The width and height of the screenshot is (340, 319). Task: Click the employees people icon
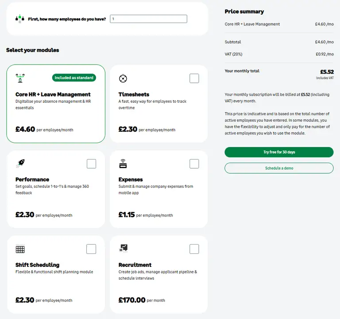point(20,19)
